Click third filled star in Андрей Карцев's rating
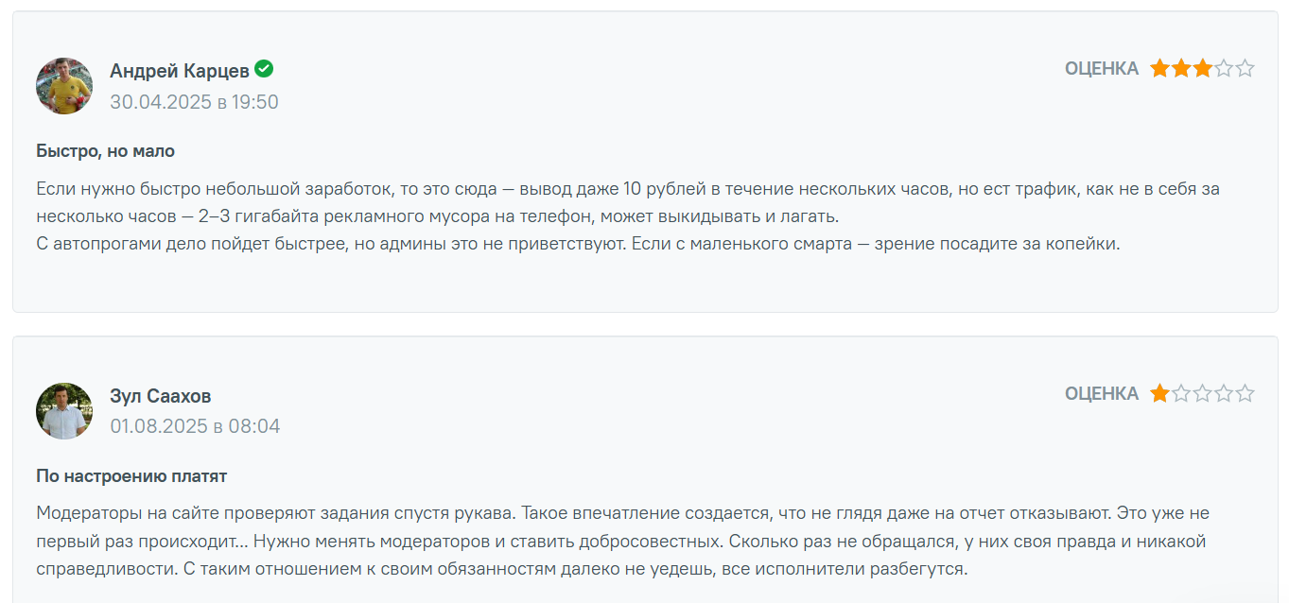 [x=1202, y=68]
